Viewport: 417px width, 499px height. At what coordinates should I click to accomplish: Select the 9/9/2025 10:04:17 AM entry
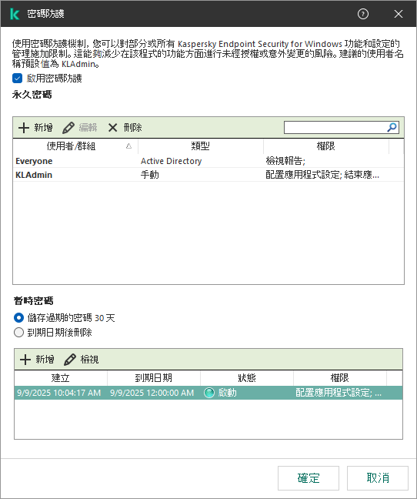coord(208,393)
